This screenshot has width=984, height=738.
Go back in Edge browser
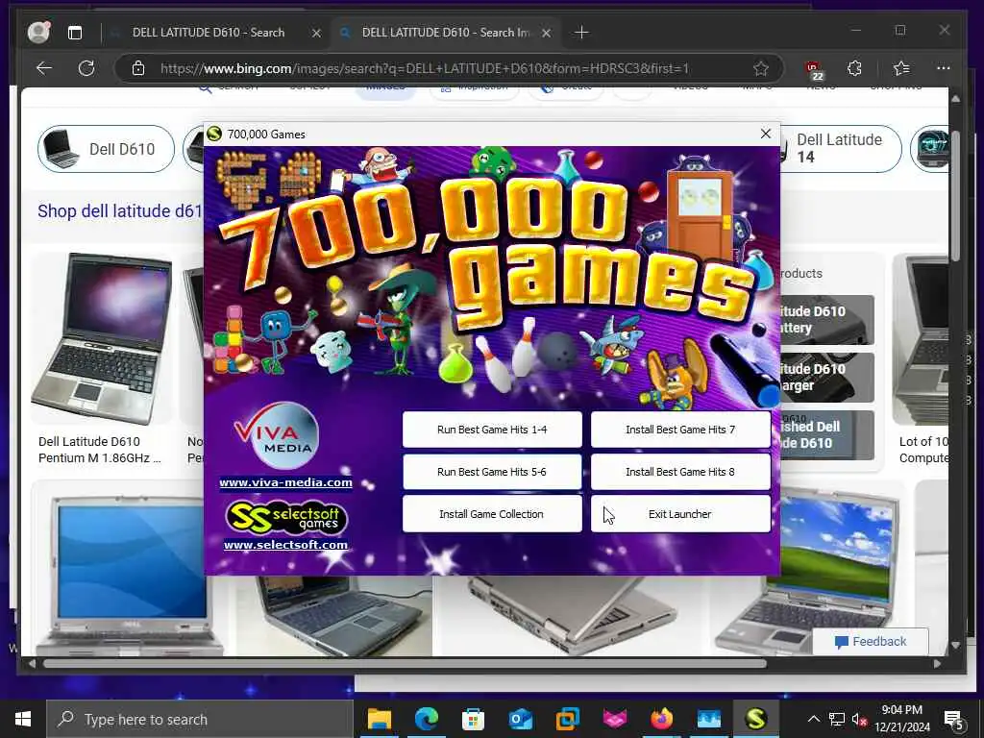[x=44, y=68]
